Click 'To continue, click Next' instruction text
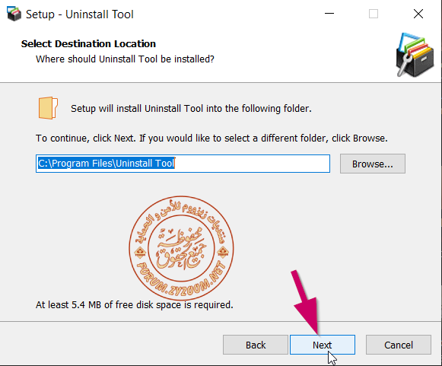Screen dimensions: 442x366 point(211,138)
